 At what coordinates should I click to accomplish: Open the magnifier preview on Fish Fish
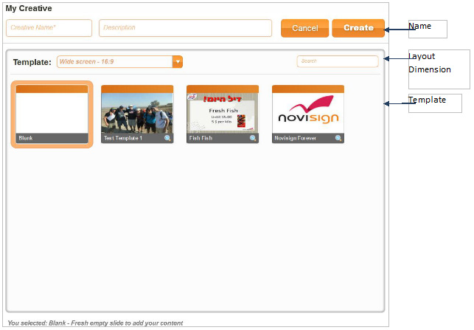[253, 138]
